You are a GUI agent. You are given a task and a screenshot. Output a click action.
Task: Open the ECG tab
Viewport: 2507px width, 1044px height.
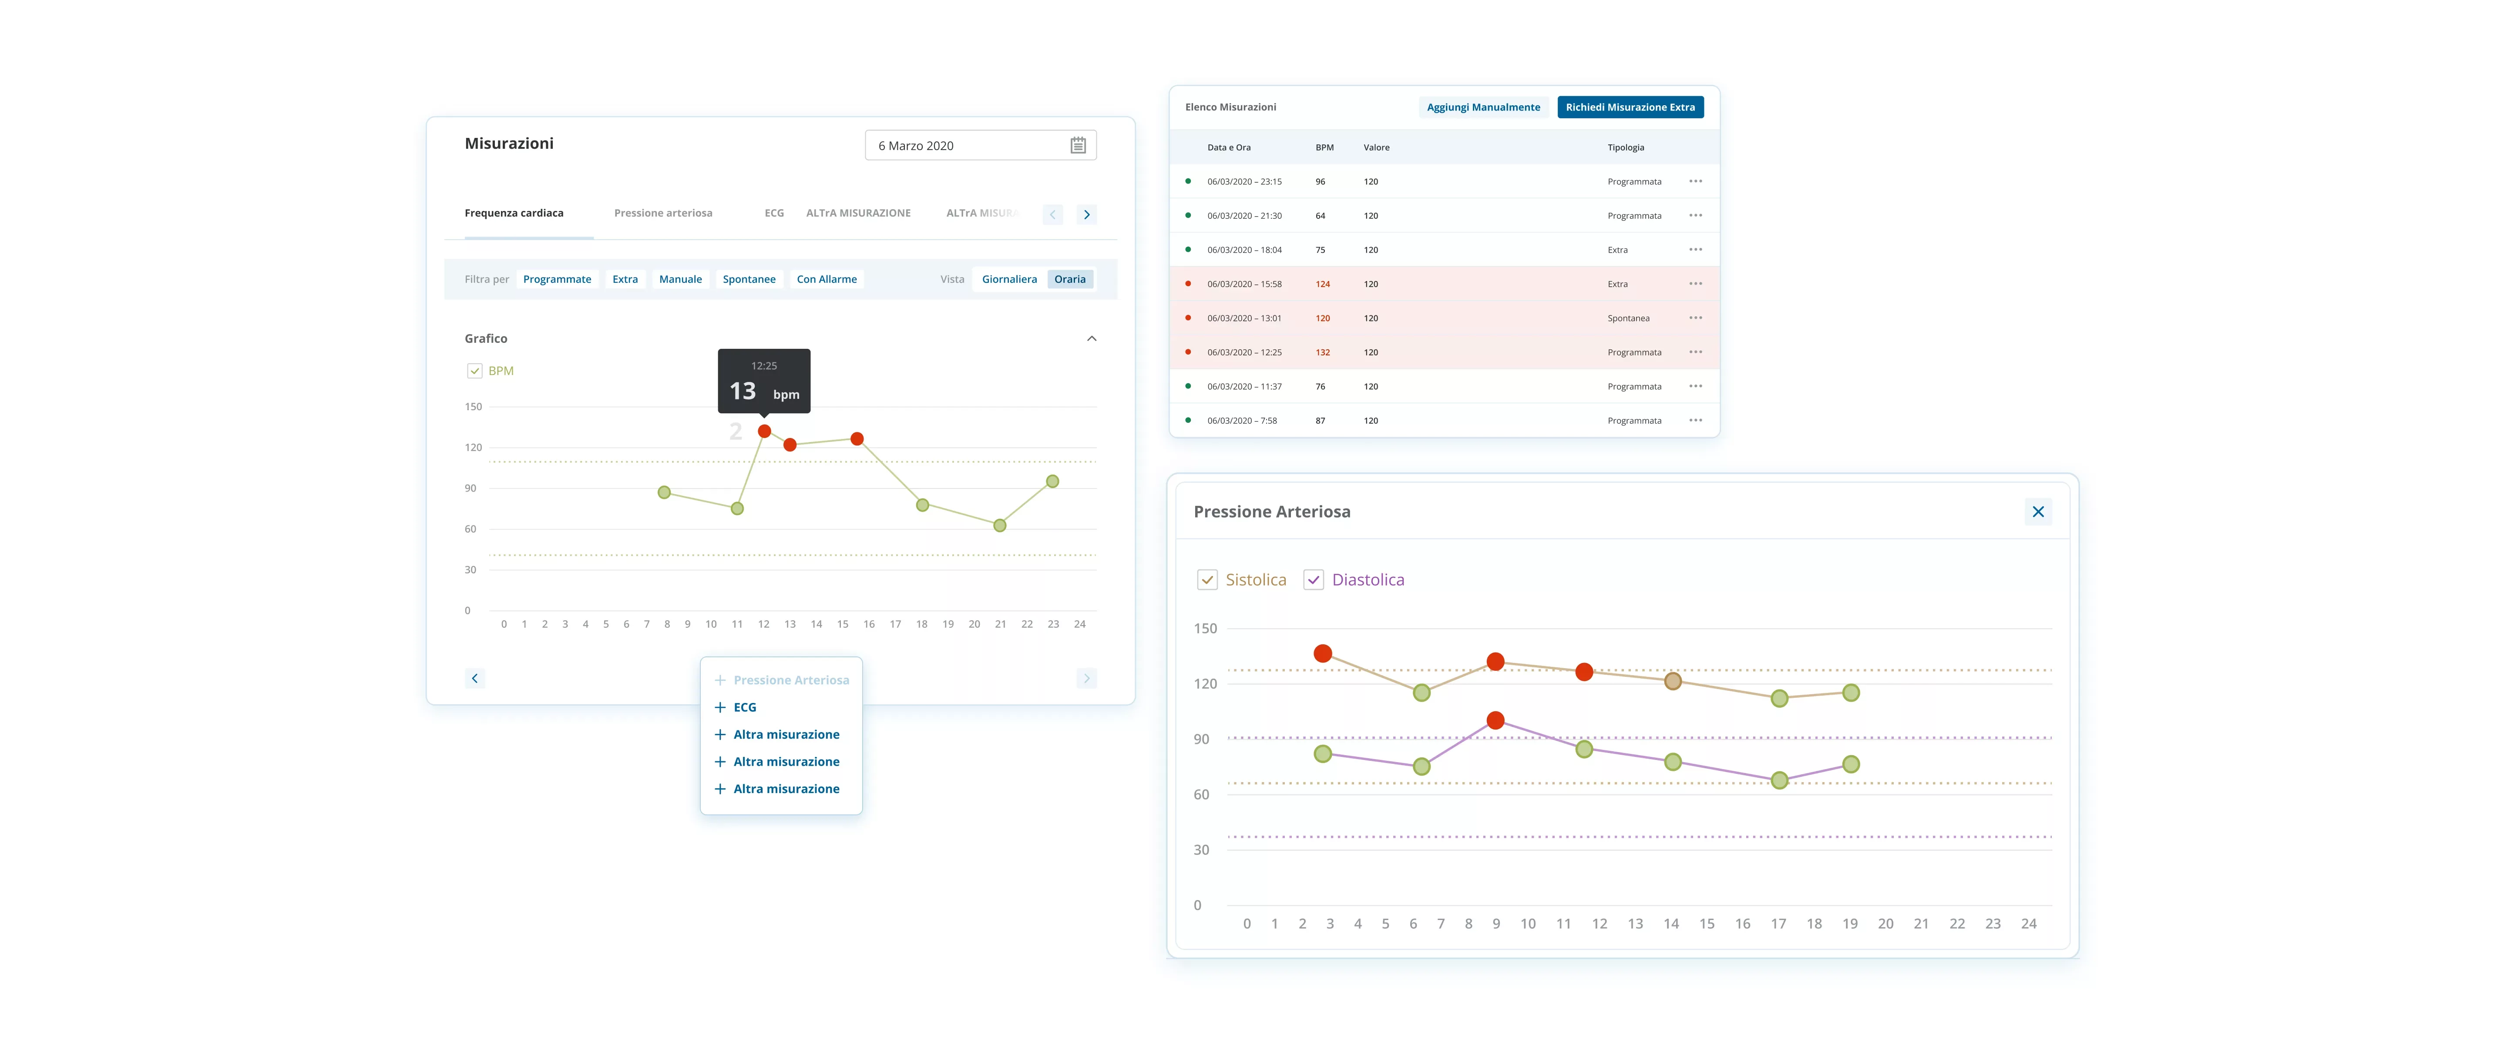pyautogui.click(x=774, y=213)
